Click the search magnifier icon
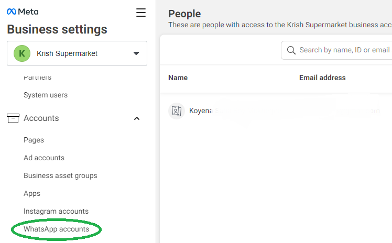 pos(291,50)
